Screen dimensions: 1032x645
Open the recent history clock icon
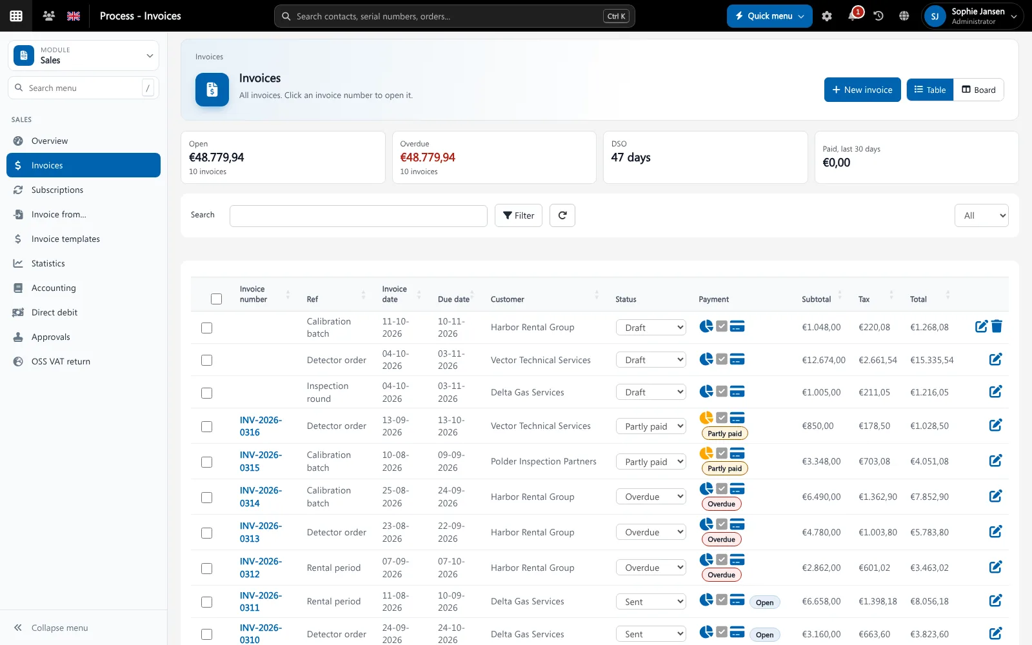tap(878, 16)
